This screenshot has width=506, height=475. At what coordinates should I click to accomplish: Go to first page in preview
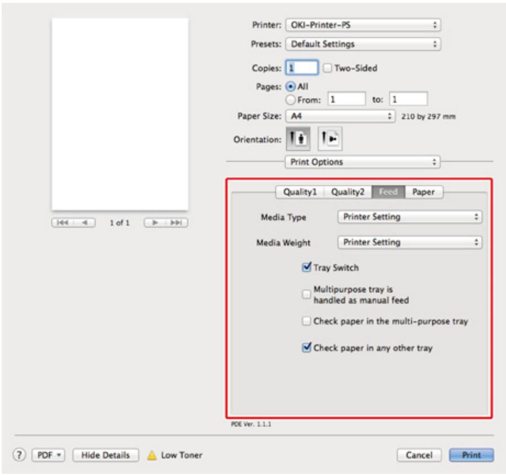click(63, 223)
